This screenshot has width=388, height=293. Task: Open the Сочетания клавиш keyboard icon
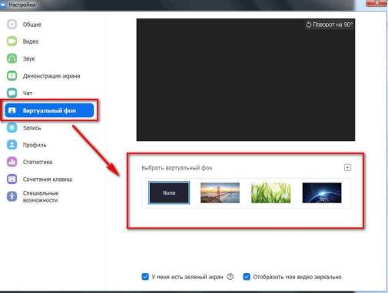pyautogui.click(x=12, y=179)
